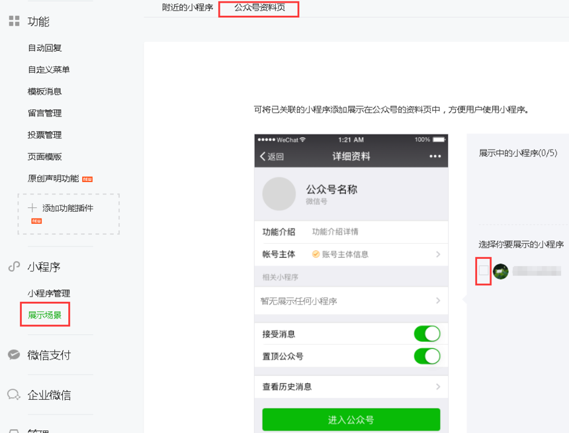Click the 账号主体信息 text

click(345, 254)
